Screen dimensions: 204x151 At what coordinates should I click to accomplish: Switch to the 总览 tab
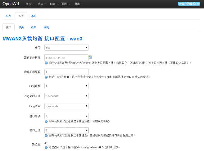pos(8,16)
